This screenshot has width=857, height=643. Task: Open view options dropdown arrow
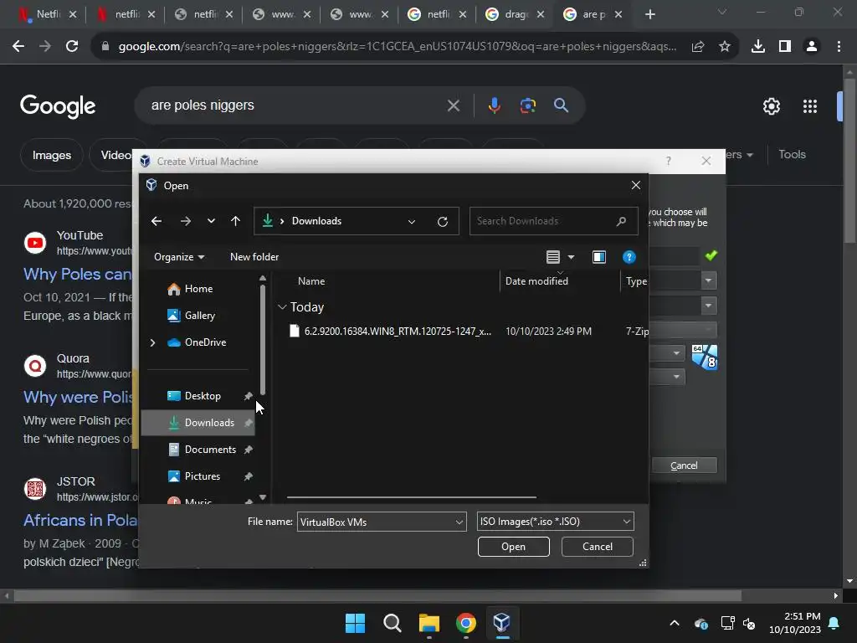(571, 257)
